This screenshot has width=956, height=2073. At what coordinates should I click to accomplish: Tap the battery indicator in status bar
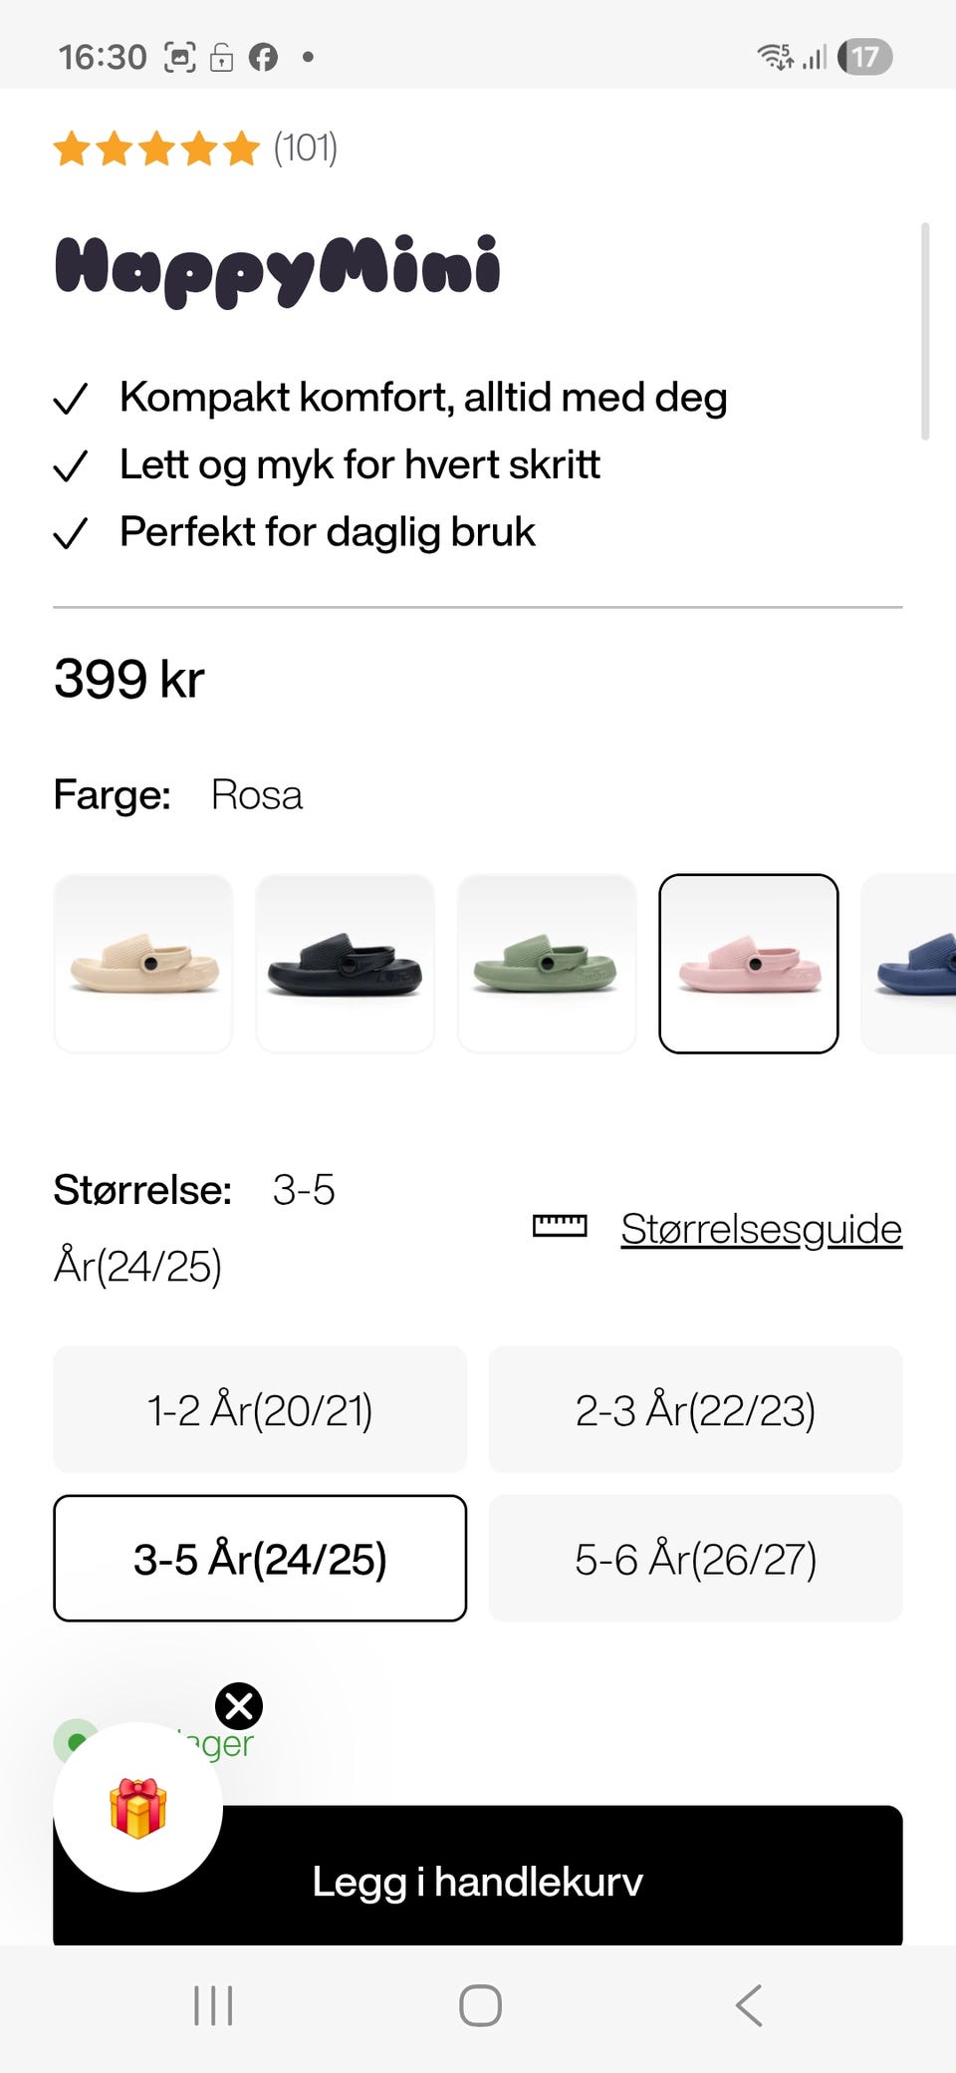pos(865,57)
